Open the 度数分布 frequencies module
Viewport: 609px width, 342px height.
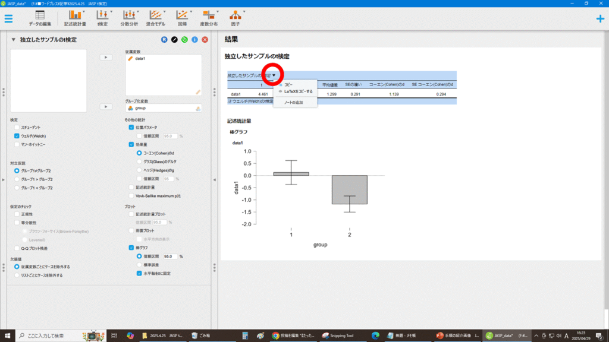tap(209, 18)
